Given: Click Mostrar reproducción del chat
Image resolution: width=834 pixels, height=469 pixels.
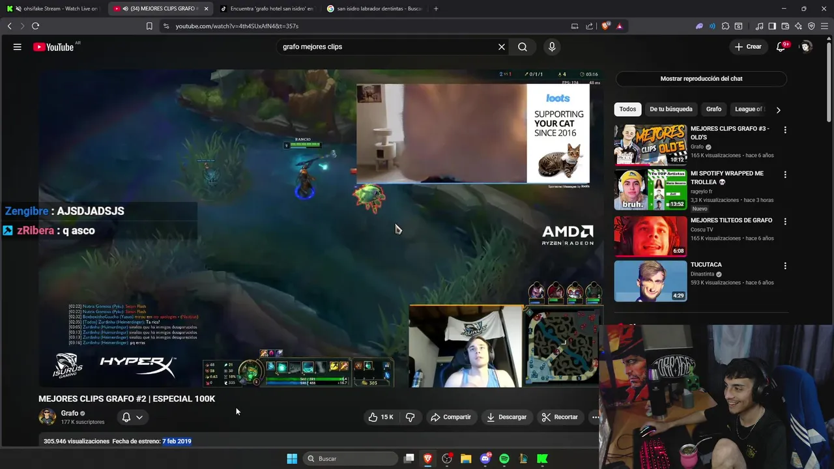Looking at the screenshot, I should pos(701,79).
